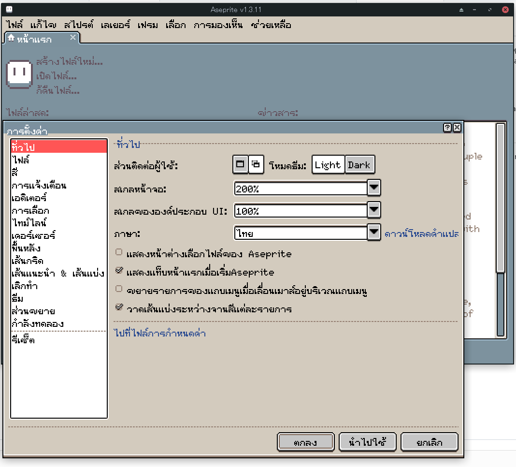Select รีเซ็ต in settings list

(x=59, y=339)
